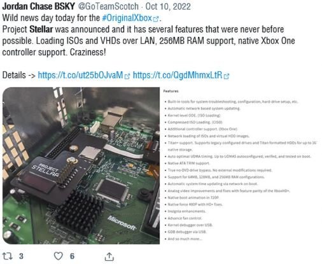Open the #OriginalXbox hashtag
The height and width of the screenshot is (264, 322).
pyautogui.click(x=127, y=18)
